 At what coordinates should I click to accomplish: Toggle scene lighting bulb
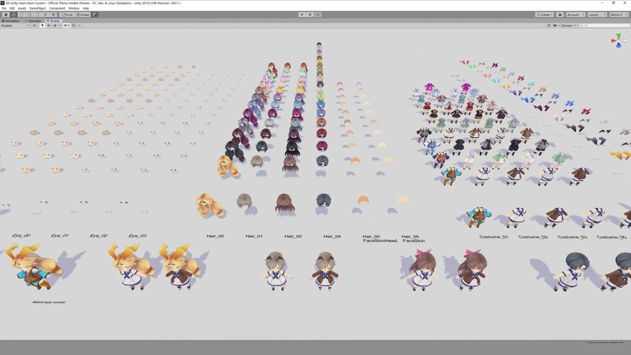point(43,25)
